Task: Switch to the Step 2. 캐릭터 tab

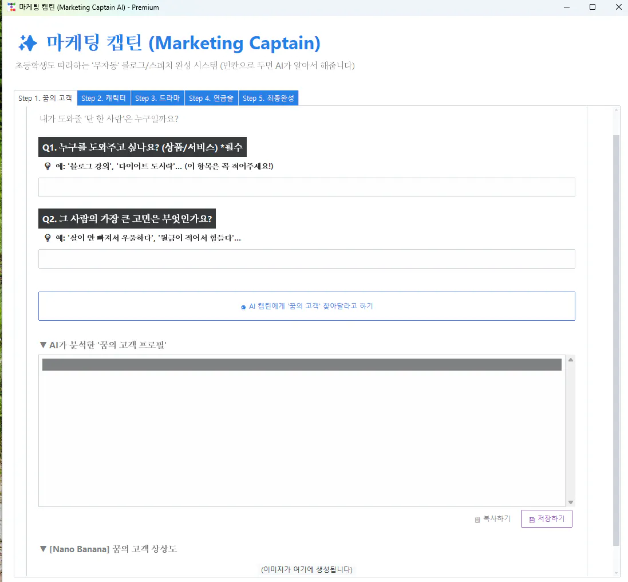Action: [x=104, y=97]
